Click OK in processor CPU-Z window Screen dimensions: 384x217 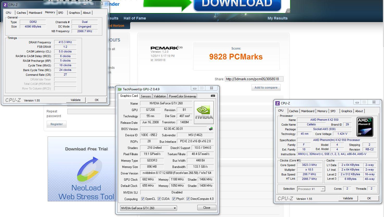tap(369, 198)
